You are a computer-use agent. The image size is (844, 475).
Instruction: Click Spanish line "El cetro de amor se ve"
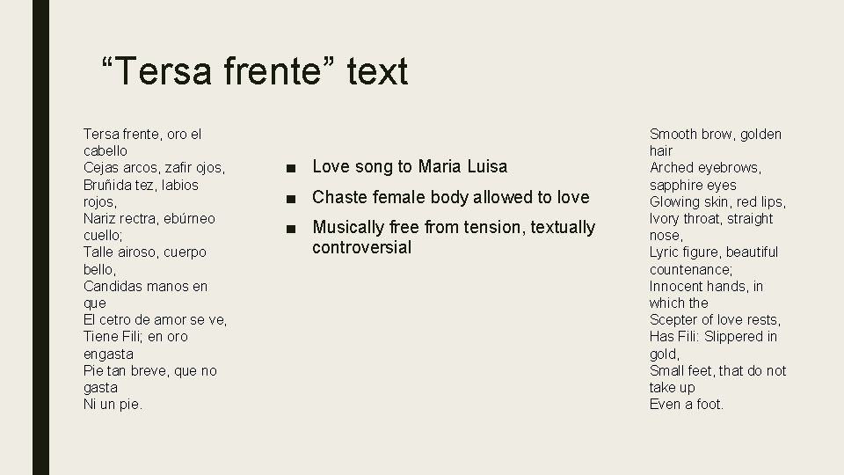(155, 320)
